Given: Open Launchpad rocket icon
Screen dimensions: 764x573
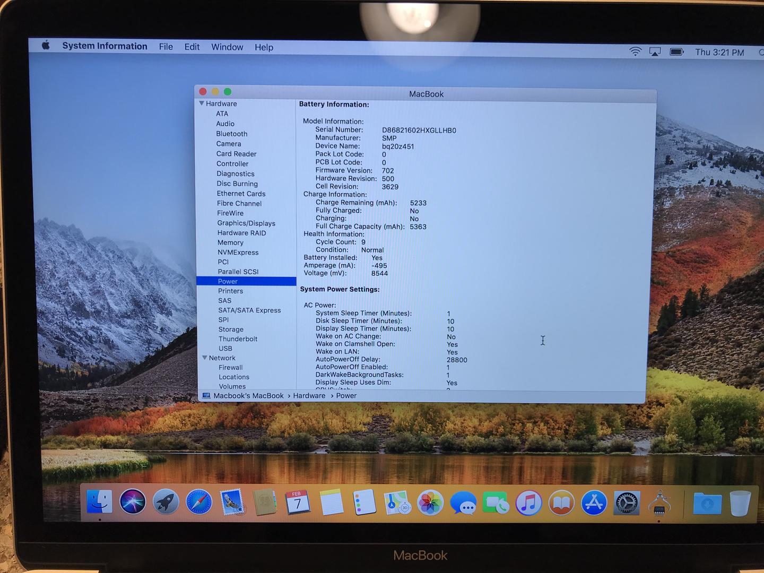Looking at the screenshot, I should (166, 501).
